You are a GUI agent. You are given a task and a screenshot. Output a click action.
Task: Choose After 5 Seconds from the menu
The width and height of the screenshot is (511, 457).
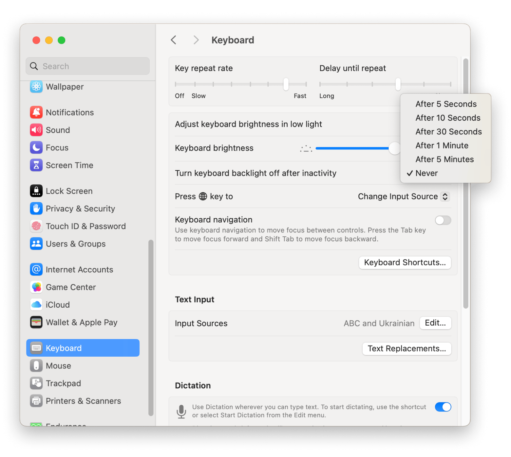[445, 104]
